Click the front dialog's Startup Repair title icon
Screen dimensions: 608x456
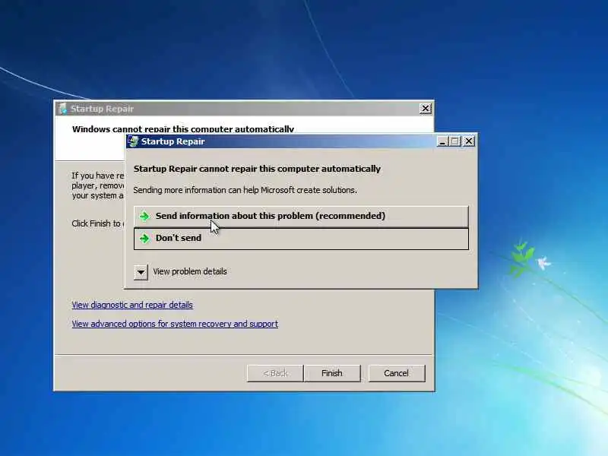pos(133,141)
